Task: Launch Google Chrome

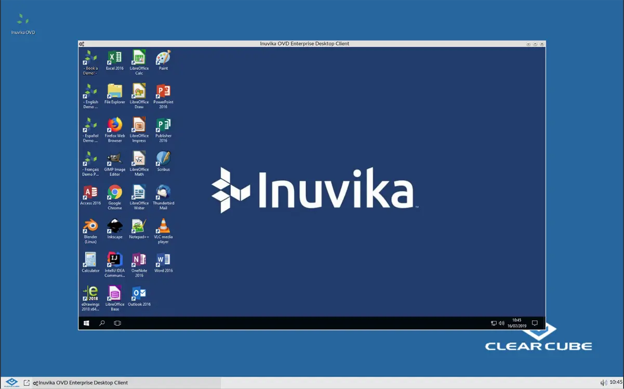Action: pyautogui.click(x=114, y=198)
